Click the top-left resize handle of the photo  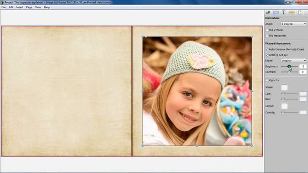pyautogui.click(x=143, y=37)
